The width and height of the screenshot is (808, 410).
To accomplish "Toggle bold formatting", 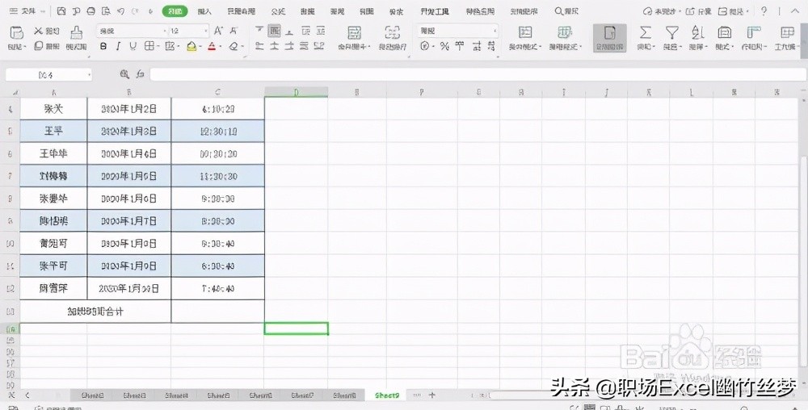I will pyautogui.click(x=103, y=46).
